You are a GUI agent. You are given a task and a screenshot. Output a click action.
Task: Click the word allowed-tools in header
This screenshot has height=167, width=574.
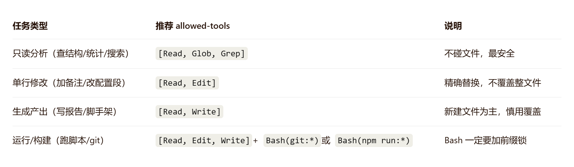[203, 26]
